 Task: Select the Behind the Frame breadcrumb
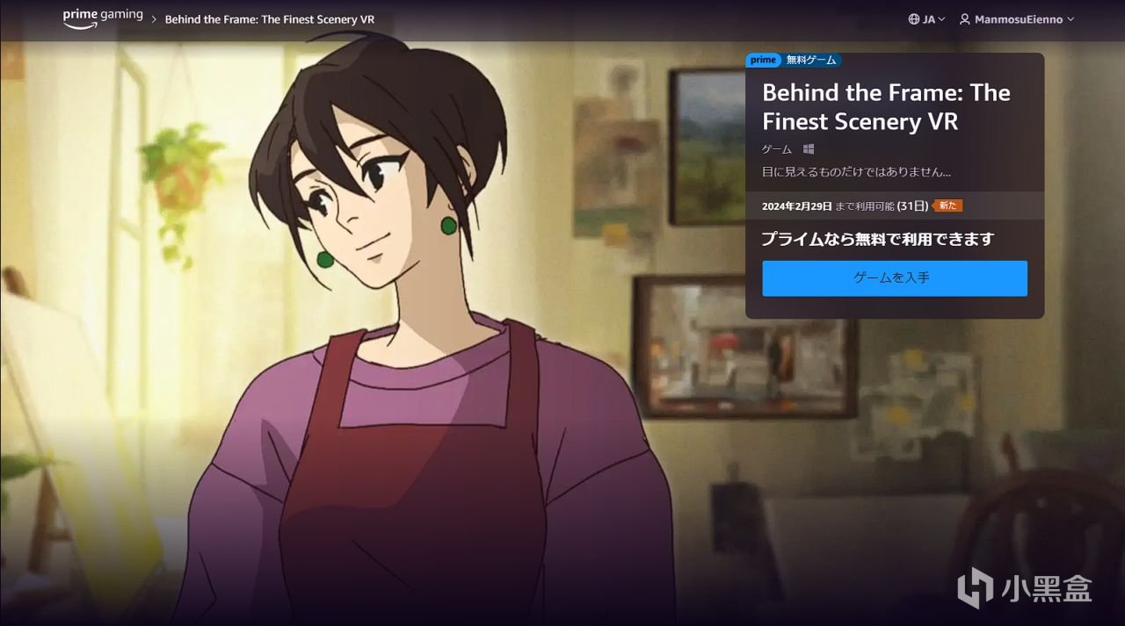[263, 19]
